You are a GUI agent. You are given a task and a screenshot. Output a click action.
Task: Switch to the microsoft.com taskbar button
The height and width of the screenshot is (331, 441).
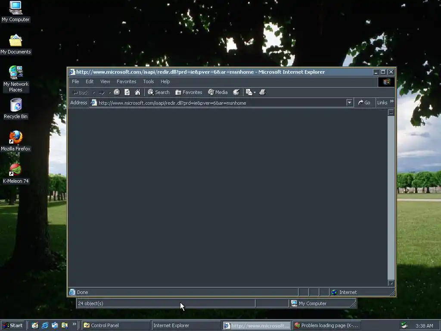(257, 325)
